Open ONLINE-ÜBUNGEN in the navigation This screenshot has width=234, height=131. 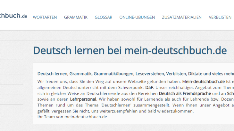click(137, 17)
